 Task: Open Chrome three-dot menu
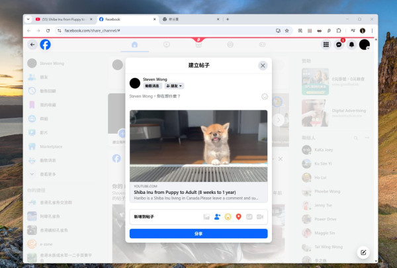pyautogui.click(x=372, y=30)
